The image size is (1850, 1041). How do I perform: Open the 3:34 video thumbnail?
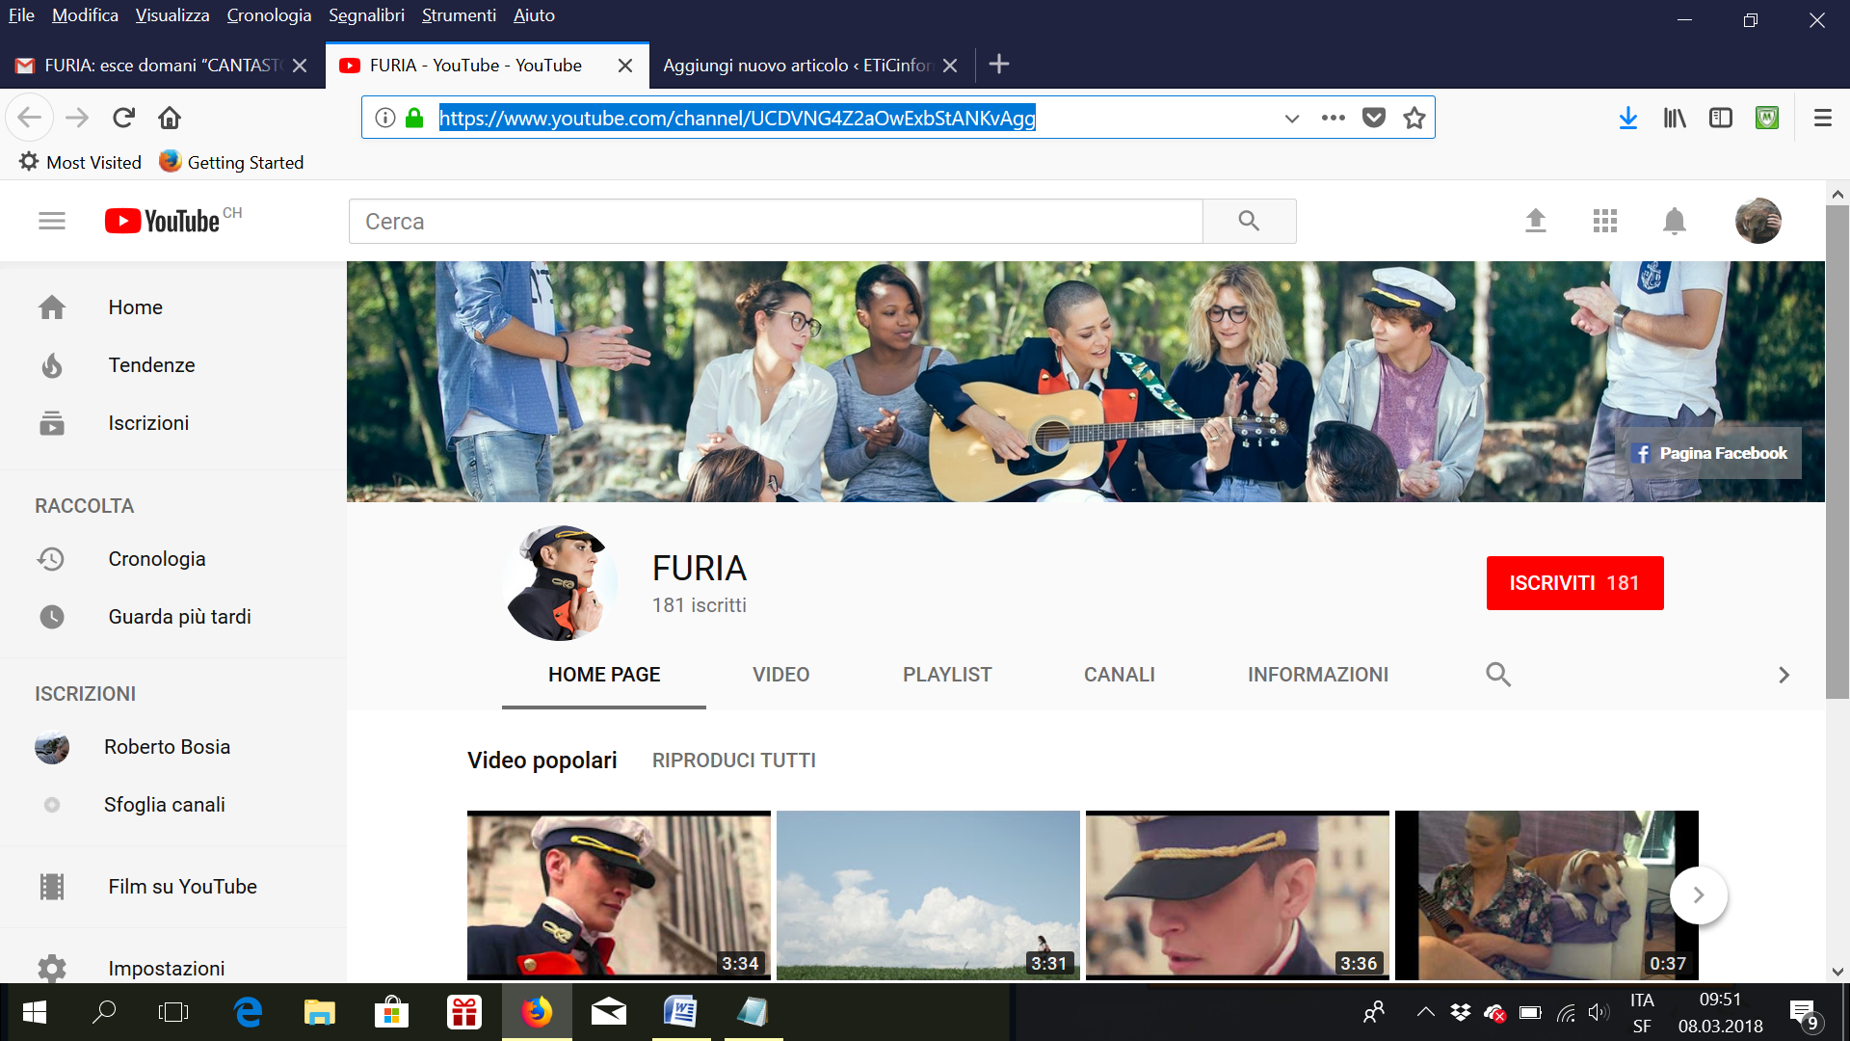click(x=619, y=895)
